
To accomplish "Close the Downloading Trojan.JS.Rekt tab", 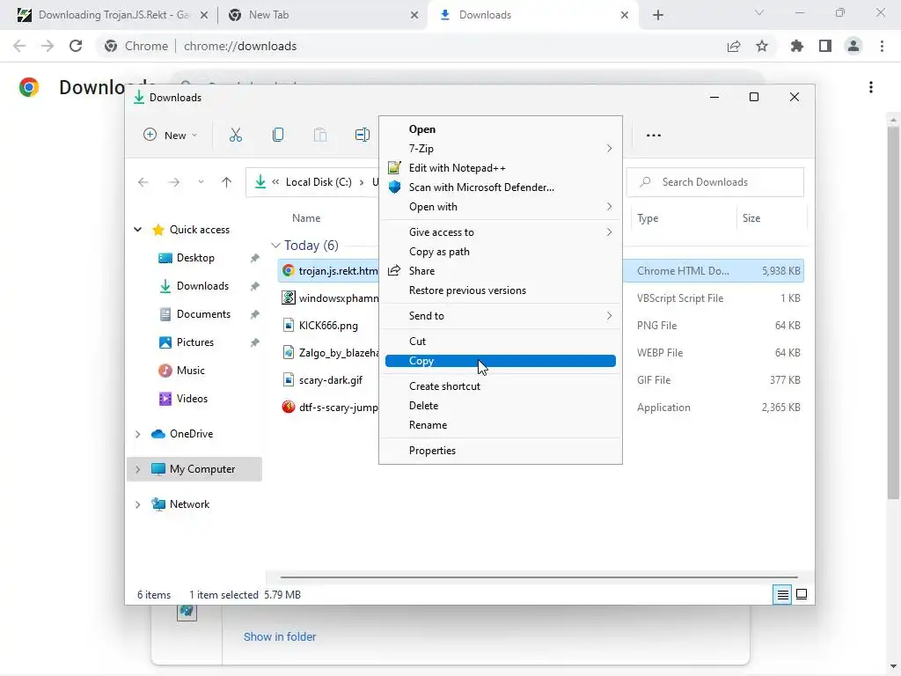I will tap(204, 15).
